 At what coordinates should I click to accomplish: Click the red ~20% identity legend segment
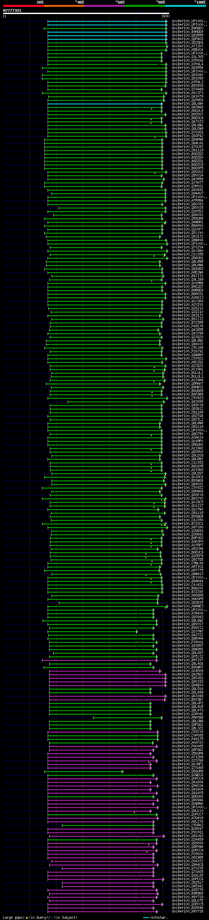coord(23,6)
